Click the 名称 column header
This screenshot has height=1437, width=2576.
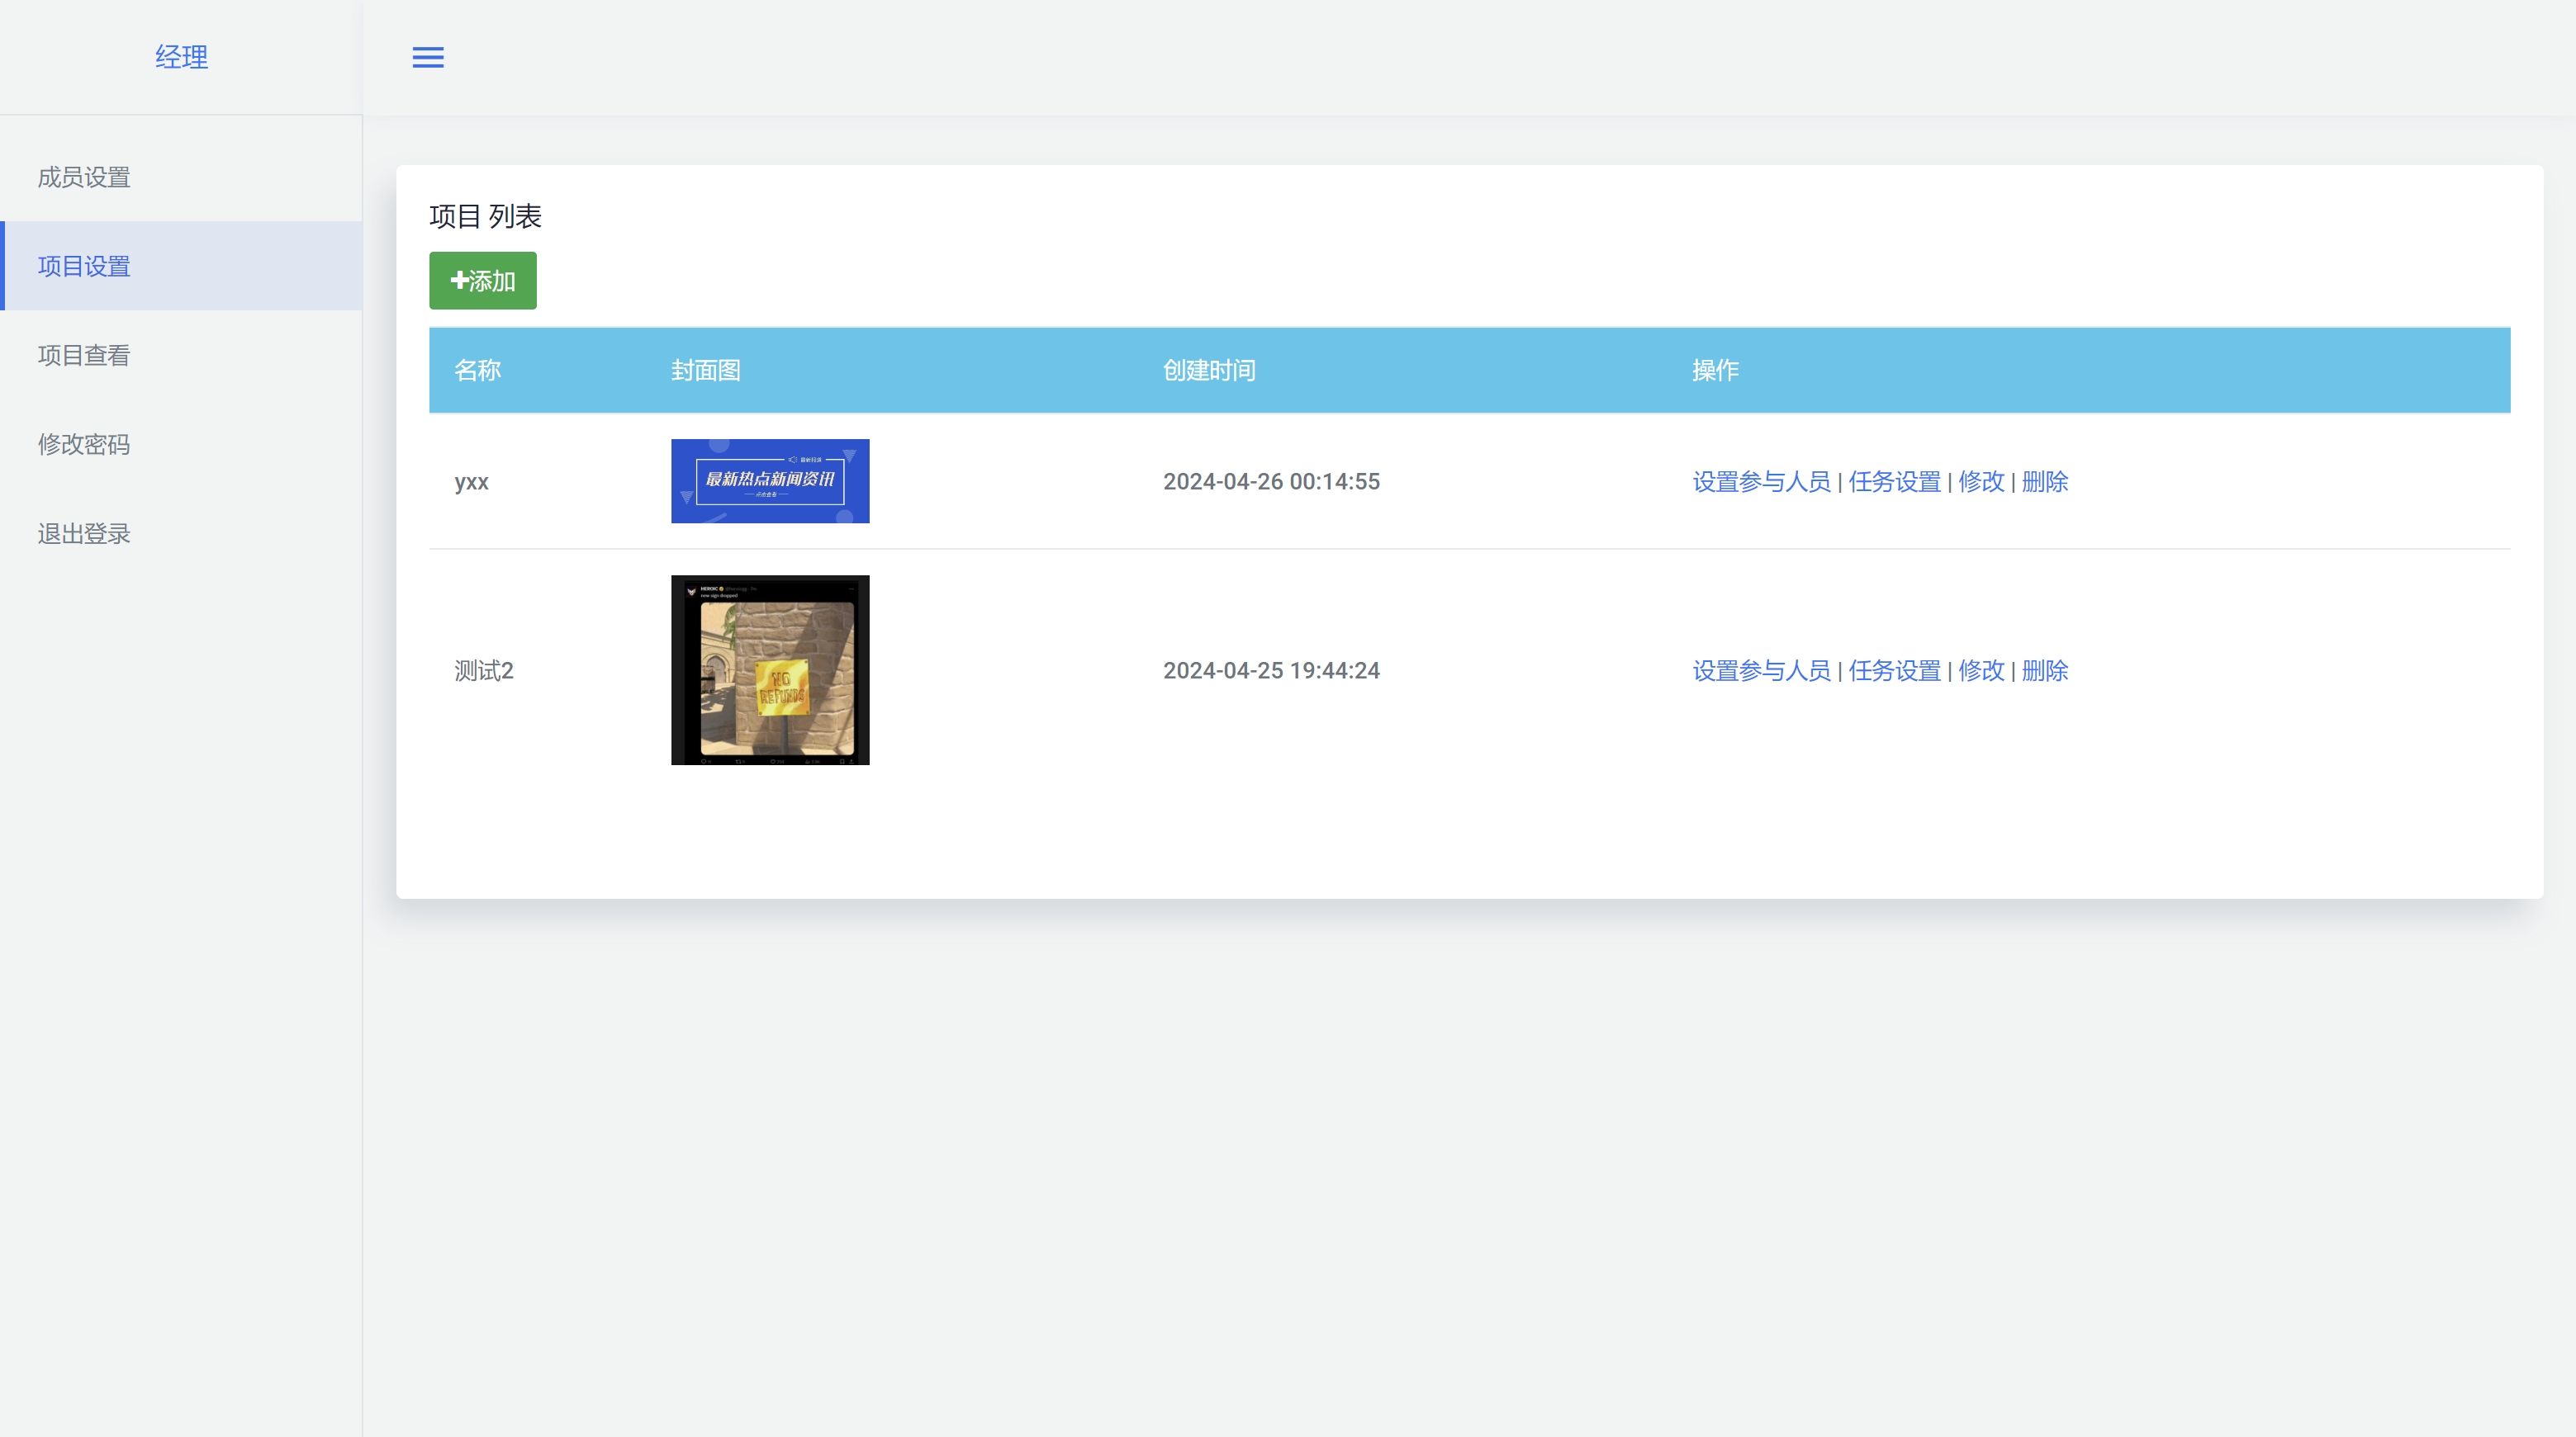pos(478,371)
